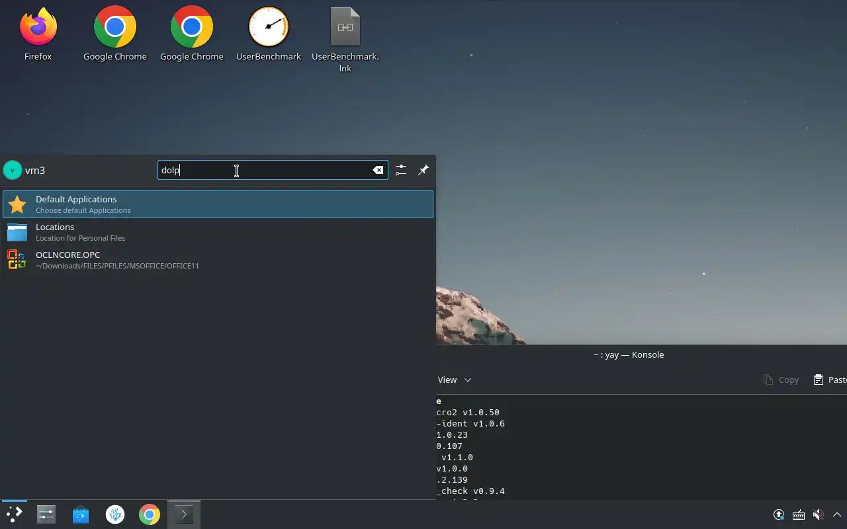Open keyboard layout tray icon

point(799,514)
